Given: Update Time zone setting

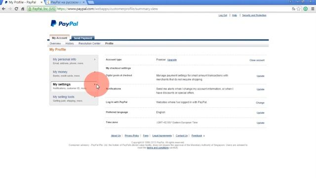Looking at the screenshot, I should pos(260,123).
